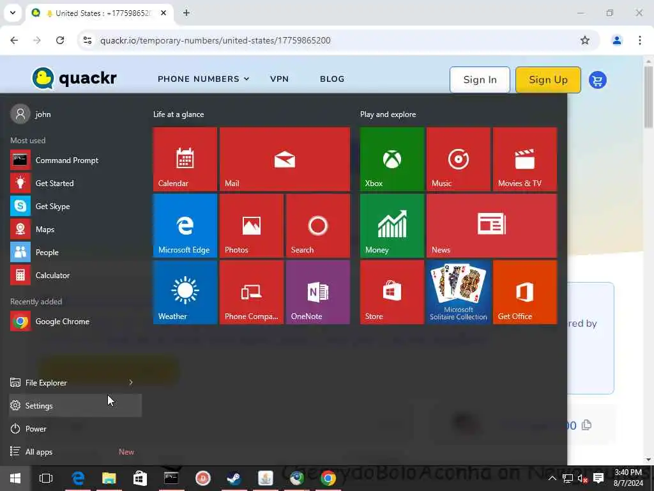Click the muted volume tray icon
The width and height of the screenshot is (654, 491).
point(582,478)
